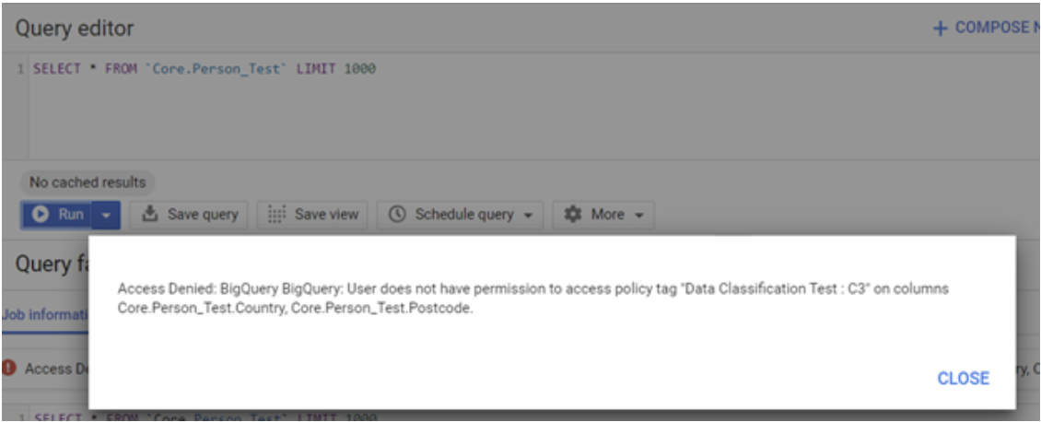Click the More gear icon
This screenshot has width=1041, height=422.
click(x=572, y=214)
